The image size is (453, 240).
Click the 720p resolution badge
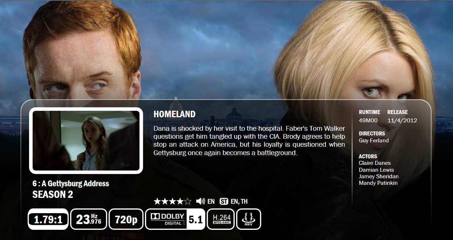126,219
